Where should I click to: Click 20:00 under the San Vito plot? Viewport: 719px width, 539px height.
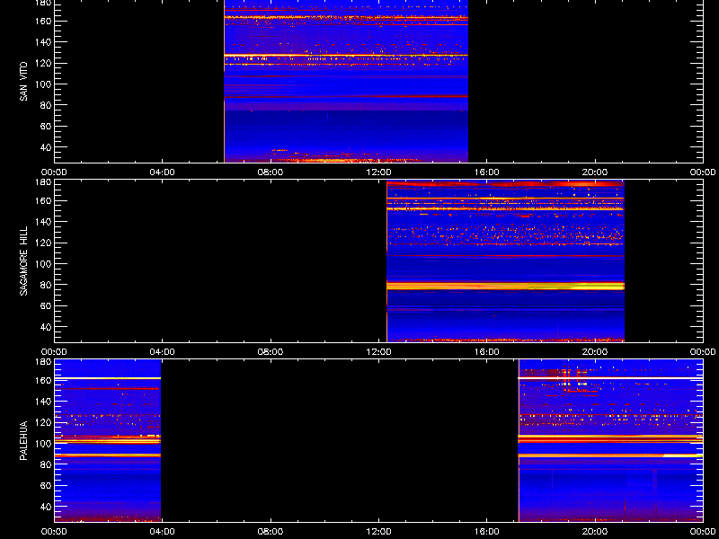(595, 172)
